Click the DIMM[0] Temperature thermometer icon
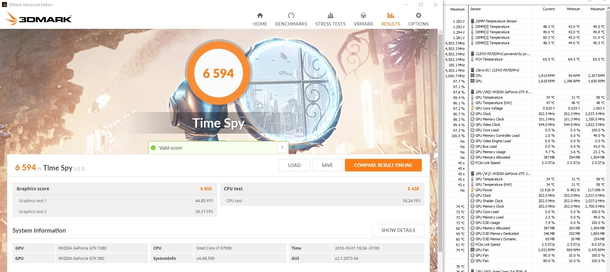Image resolution: width=610 pixels, height=272 pixels. (472, 27)
